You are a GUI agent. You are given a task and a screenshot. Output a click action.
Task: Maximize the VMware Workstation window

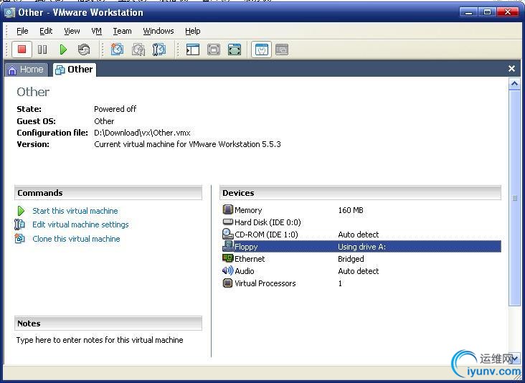487,12
